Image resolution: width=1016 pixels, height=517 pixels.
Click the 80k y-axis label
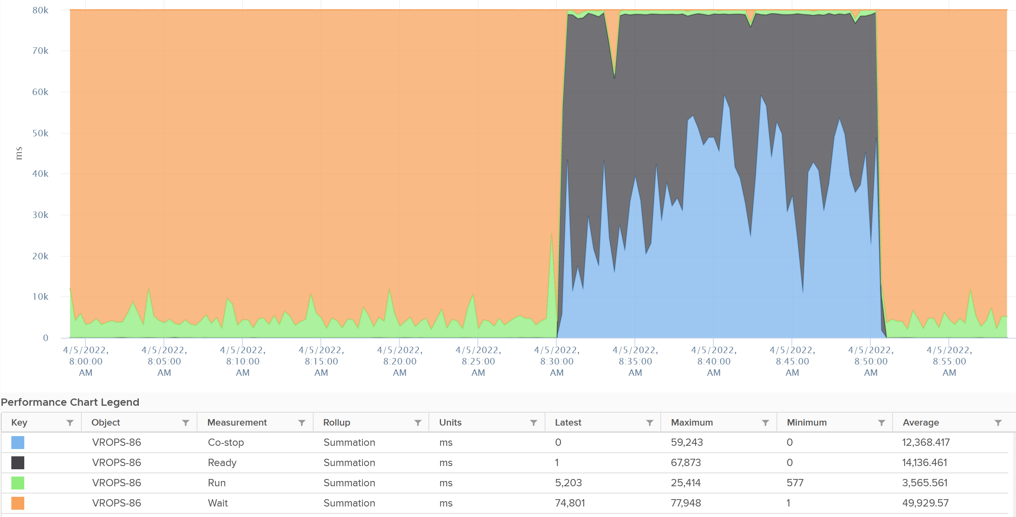(40, 11)
